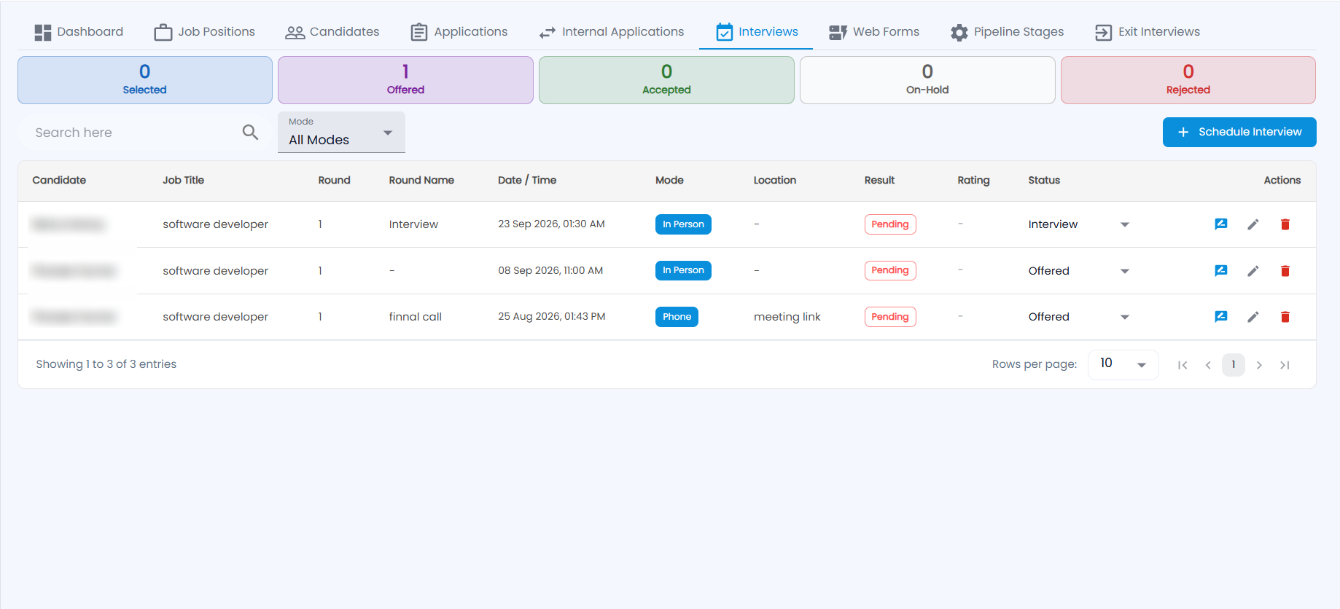Open rows per page dropdown
The width and height of the screenshot is (1340, 609).
(x=1123, y=364)
